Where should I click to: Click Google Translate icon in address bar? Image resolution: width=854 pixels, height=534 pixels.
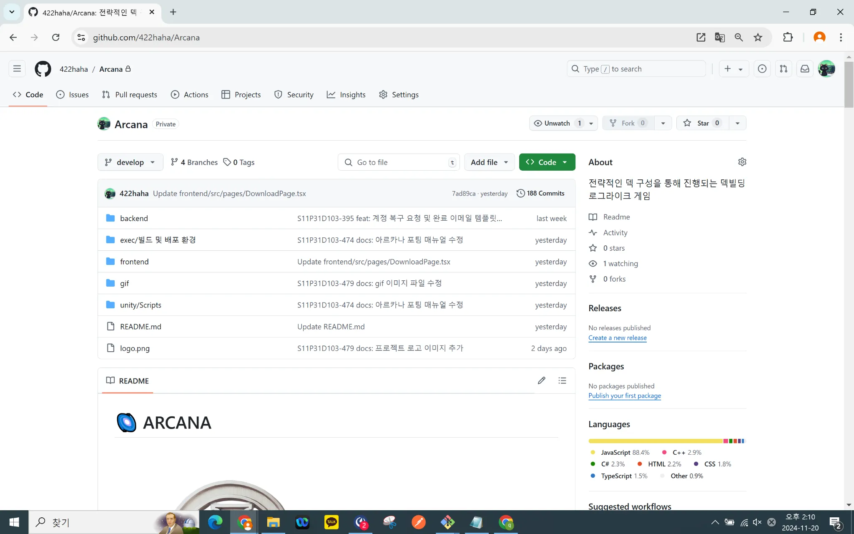[x=720, y=38]
